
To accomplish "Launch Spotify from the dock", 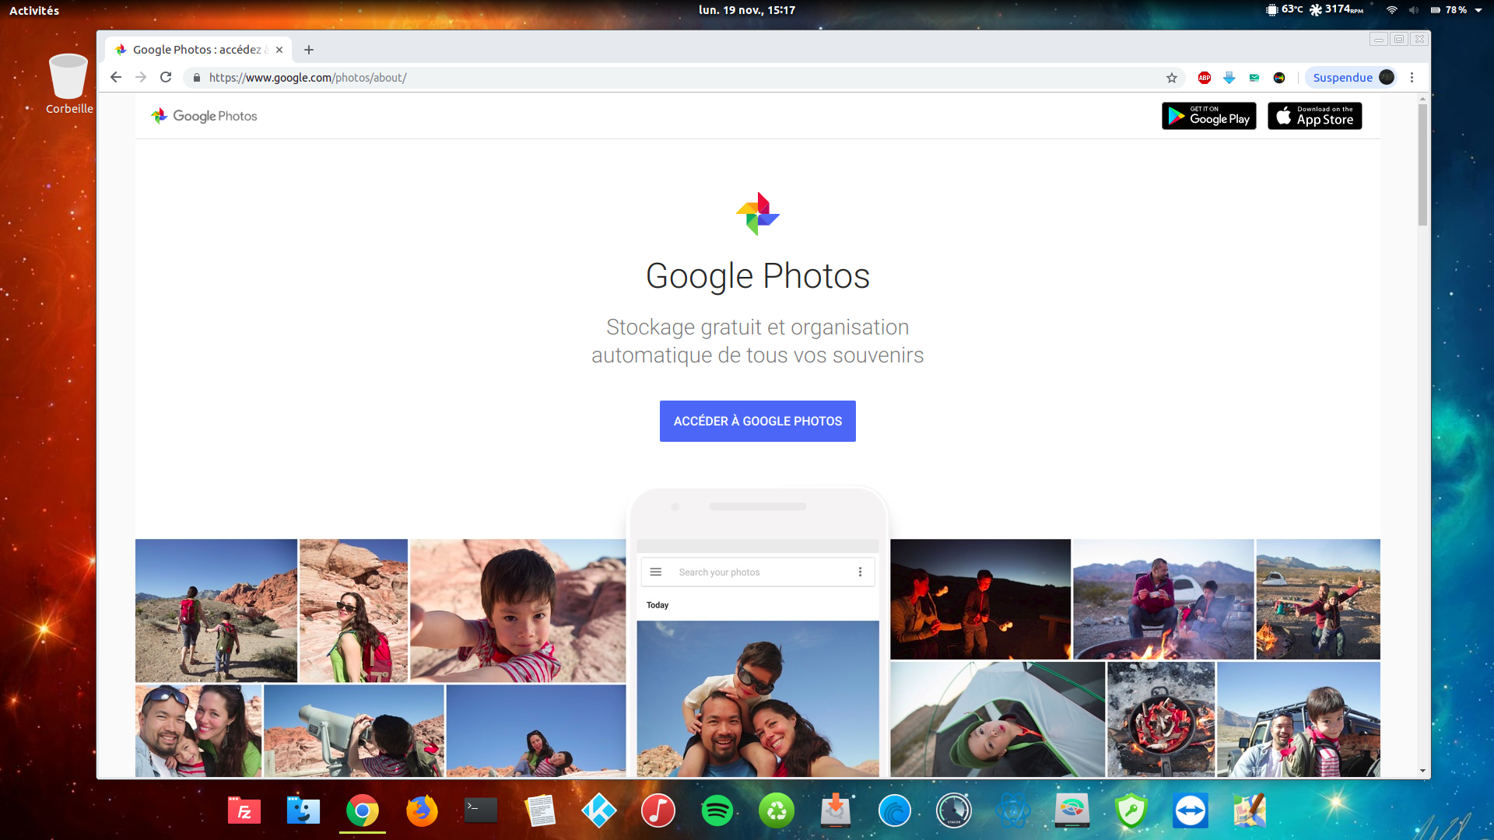I will pos(717,811).
